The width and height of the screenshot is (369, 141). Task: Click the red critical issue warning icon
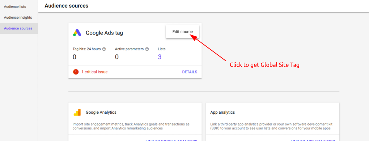(x=76, y=72)
